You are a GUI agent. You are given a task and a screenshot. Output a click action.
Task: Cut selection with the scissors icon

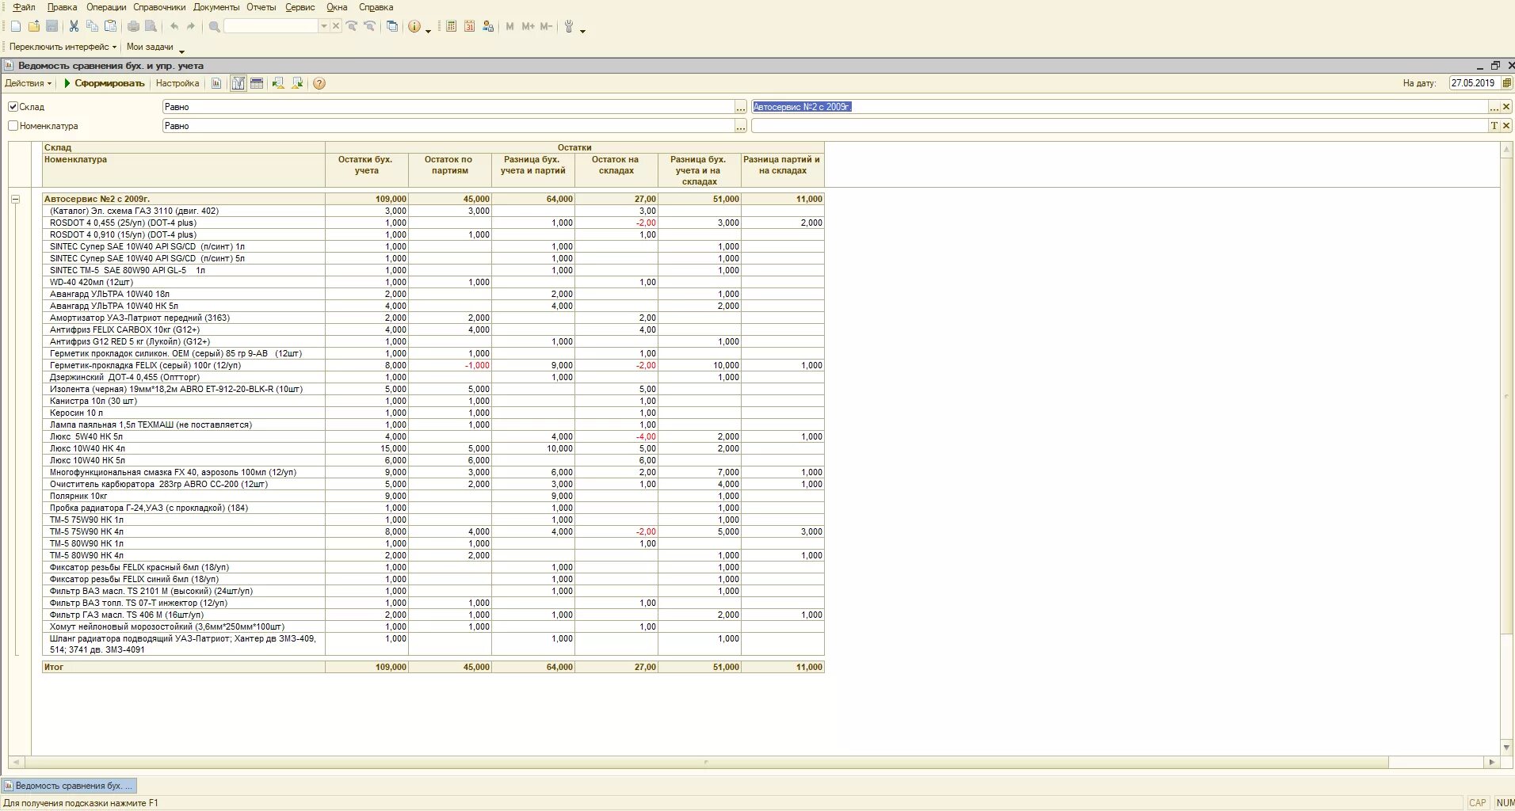(x=74, y=26)
